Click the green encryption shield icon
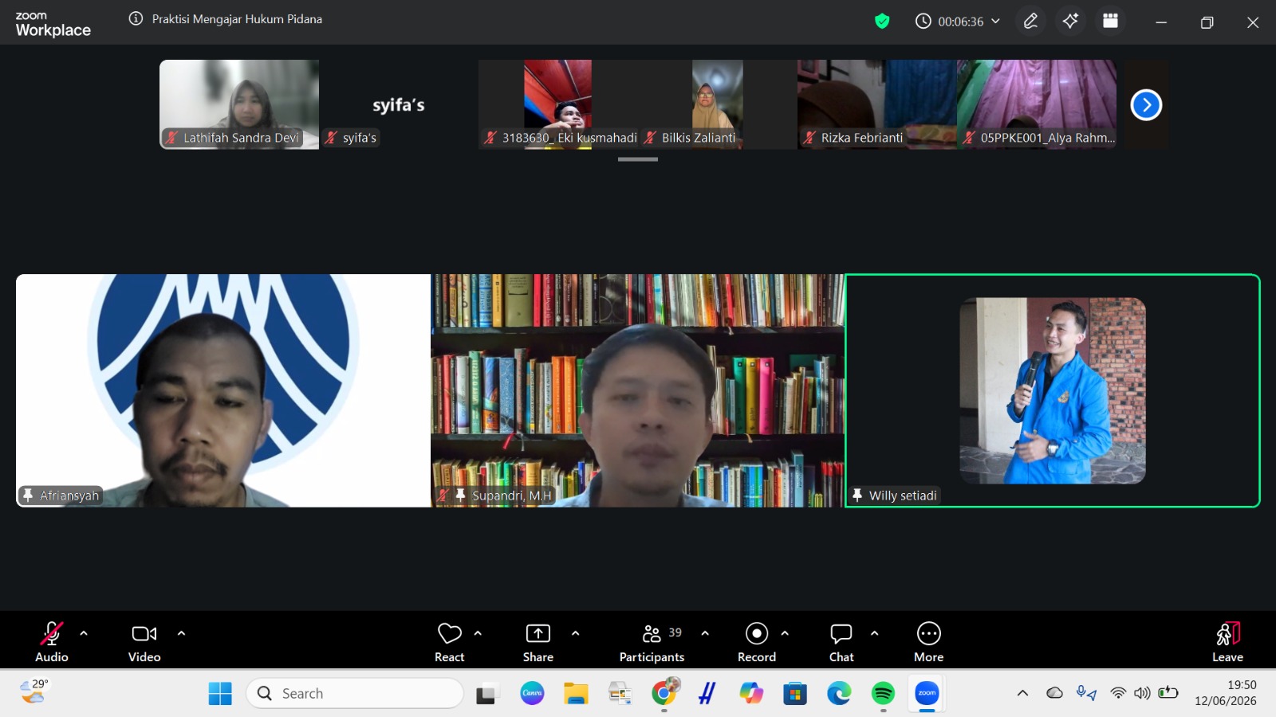Screen dimensions: 1276x717 pos(882,22)
